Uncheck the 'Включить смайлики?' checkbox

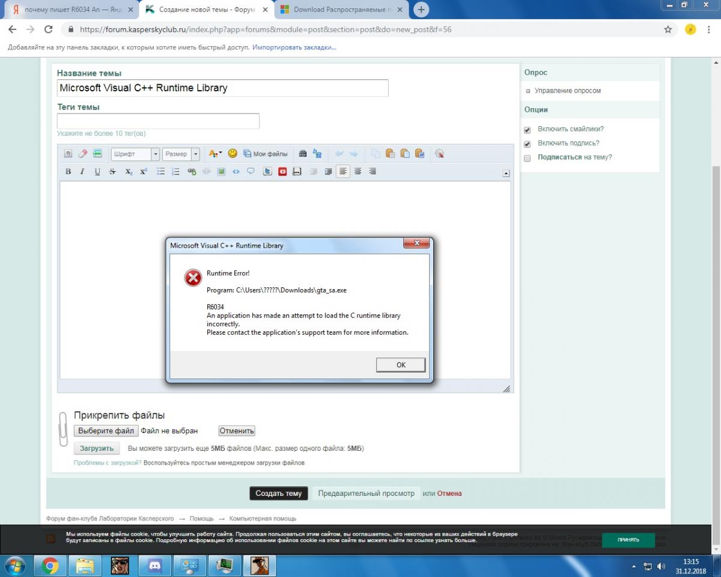tap(528, 130)
